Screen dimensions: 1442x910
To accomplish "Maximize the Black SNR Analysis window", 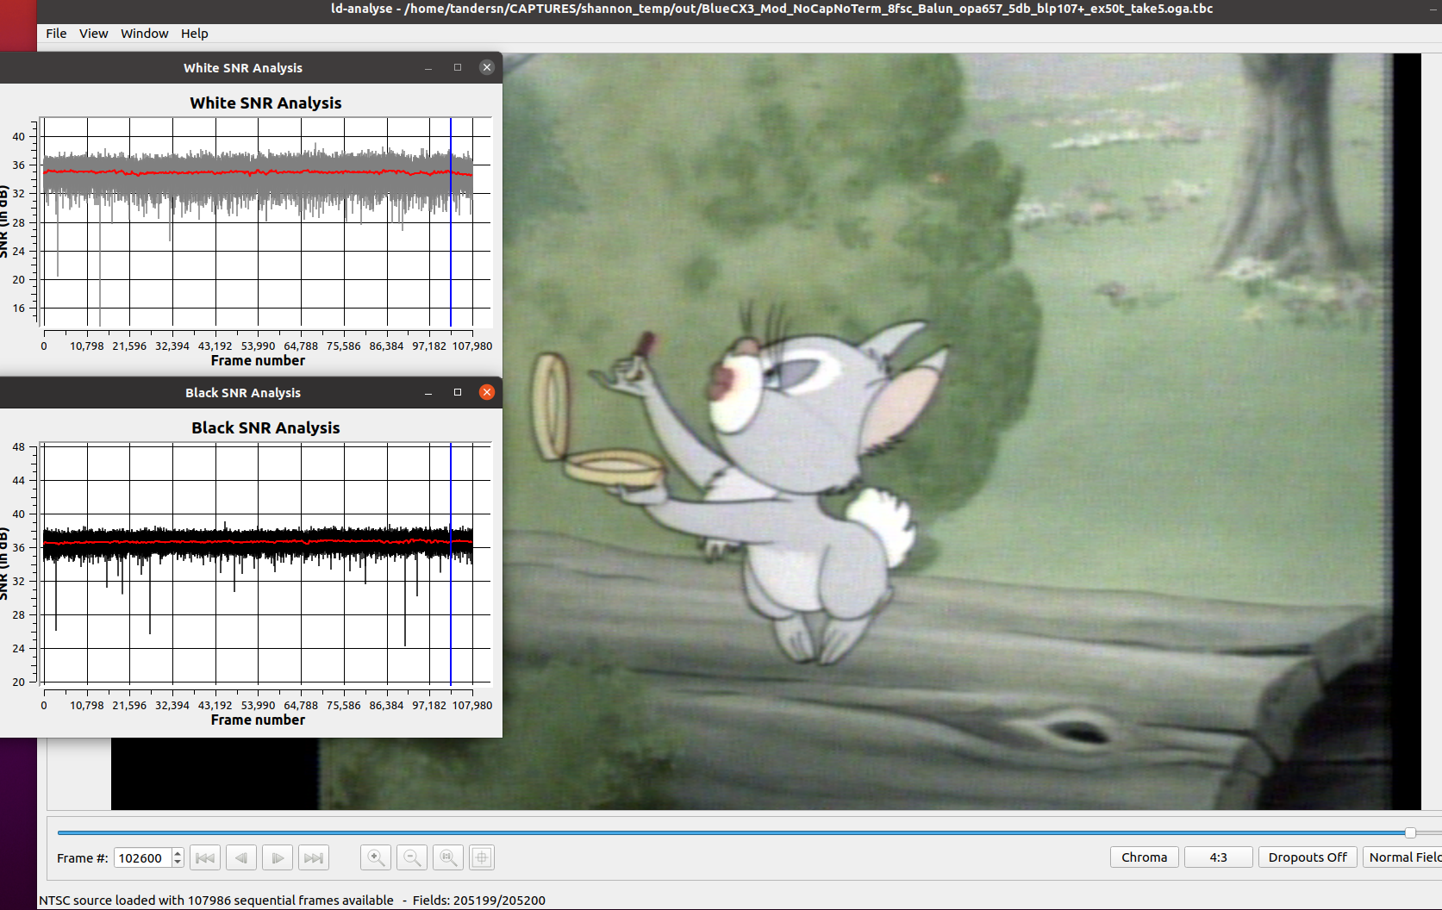I will click(x=458, y=392).
